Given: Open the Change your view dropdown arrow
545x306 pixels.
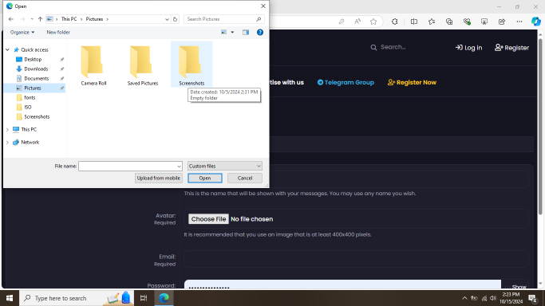Looking at the screenshot, I should tap(232, 32).
